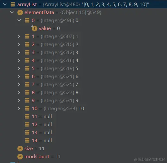Collapse the elementData field node
The image size is (167, 163).
tap(12, 12)
